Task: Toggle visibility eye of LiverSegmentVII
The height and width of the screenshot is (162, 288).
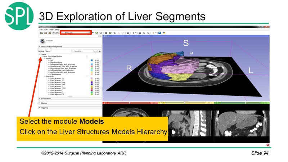Action: pyautogui.click(x=49, y=94)
